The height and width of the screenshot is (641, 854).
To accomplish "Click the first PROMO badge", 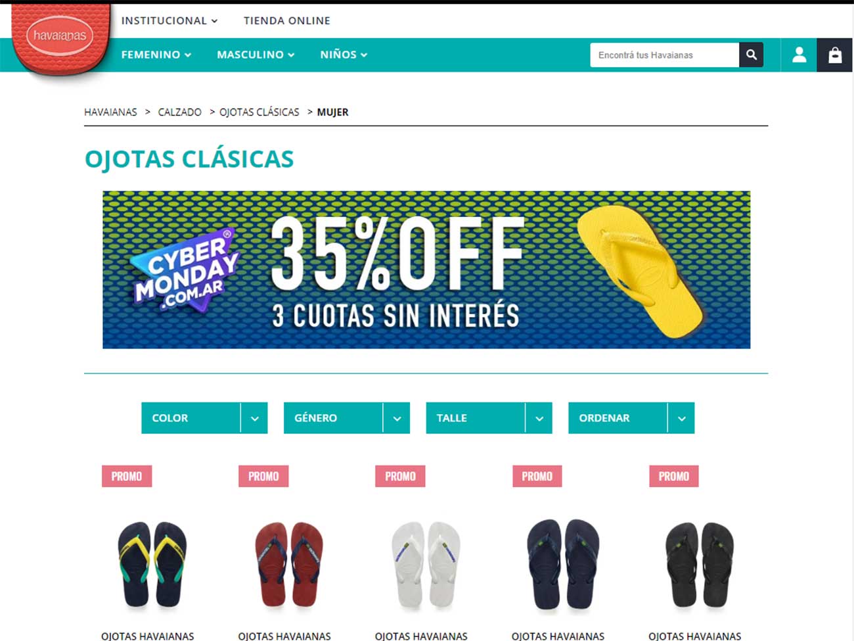I will 127,476.
